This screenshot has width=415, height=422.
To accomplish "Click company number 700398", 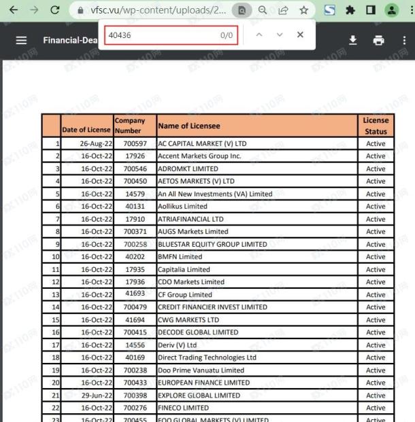I will click(x=135, y=395).
